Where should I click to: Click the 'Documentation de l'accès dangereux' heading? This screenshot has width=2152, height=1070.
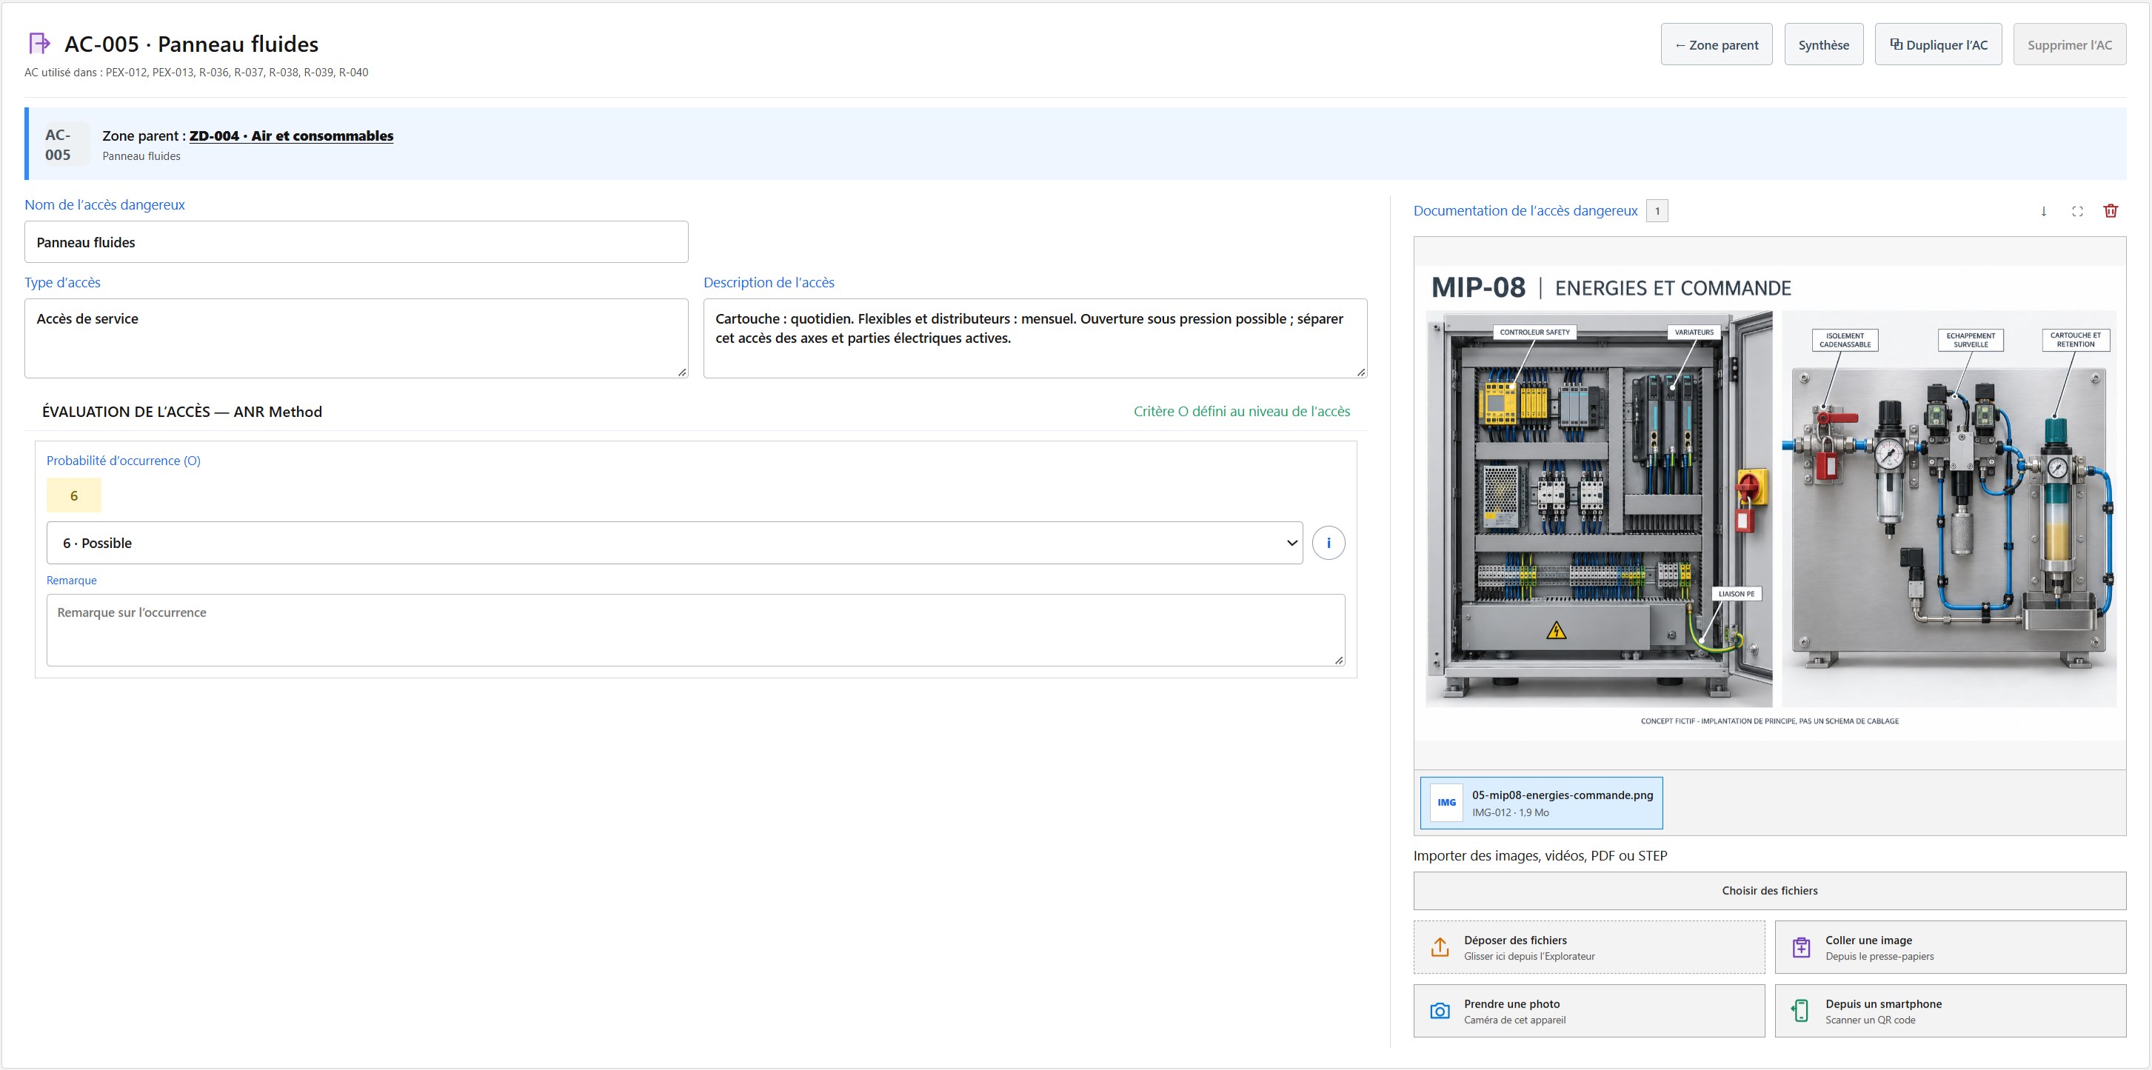click(1526, 210)
